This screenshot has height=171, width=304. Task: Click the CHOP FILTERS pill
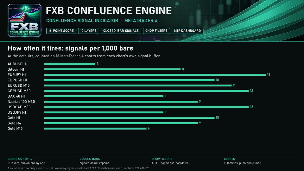click(156, 31)
